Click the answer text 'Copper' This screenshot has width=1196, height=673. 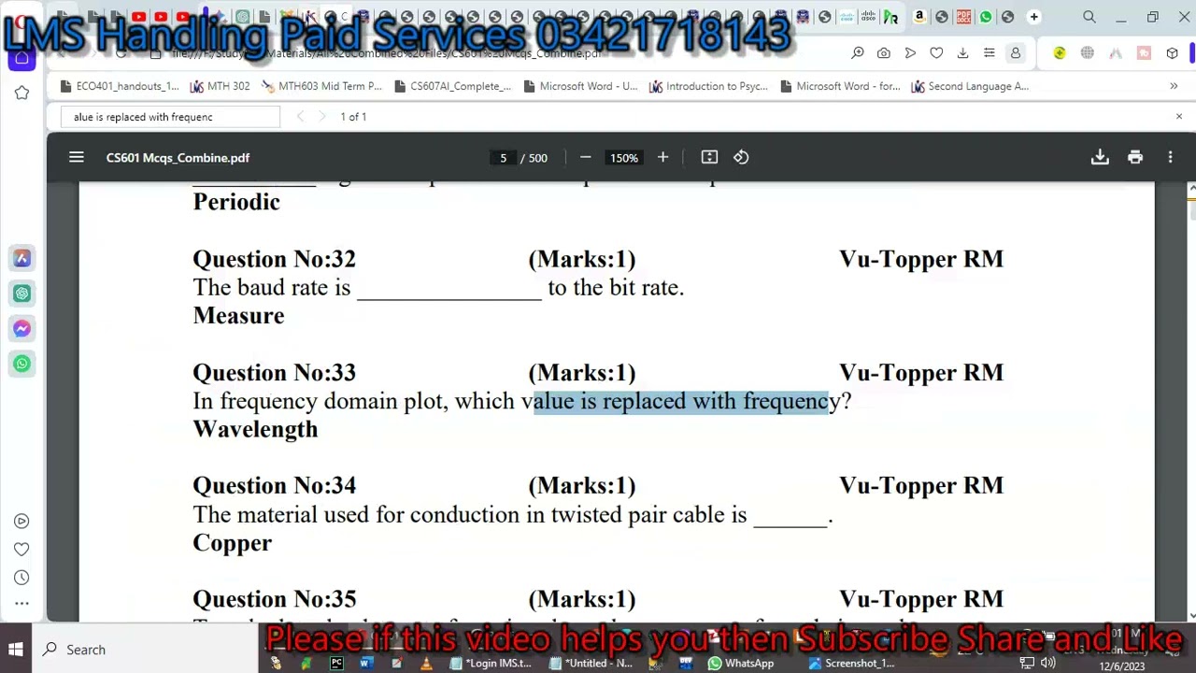(x=232, y=543)
